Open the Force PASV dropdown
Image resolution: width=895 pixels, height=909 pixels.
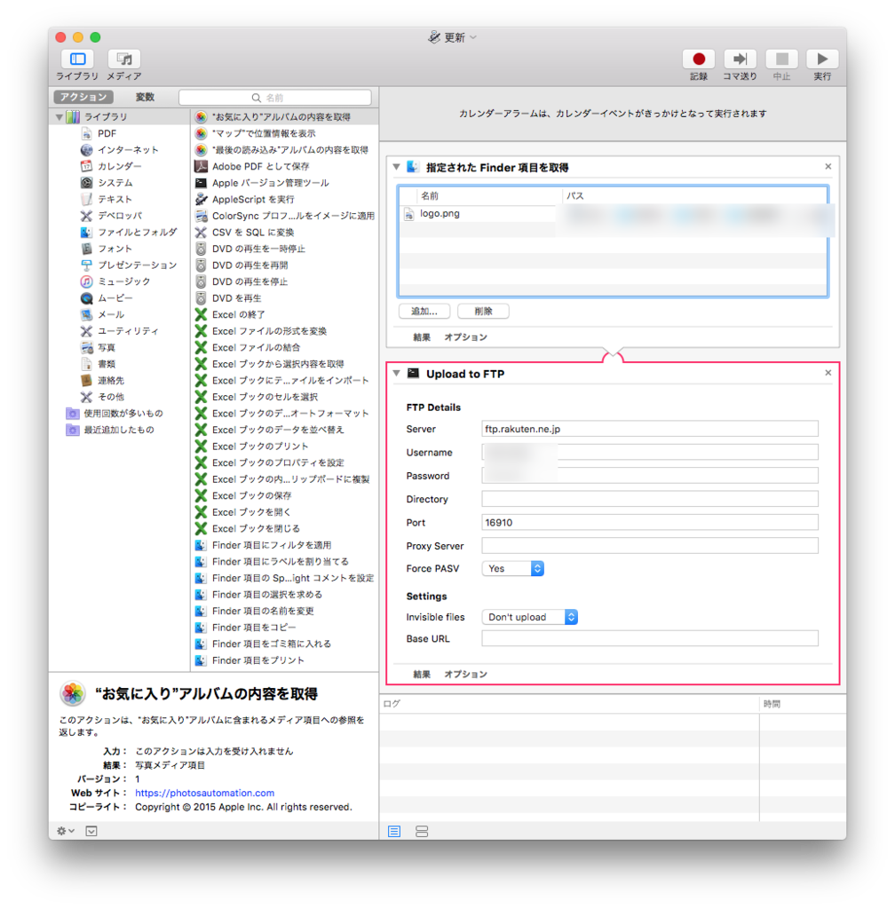point(513,569)
